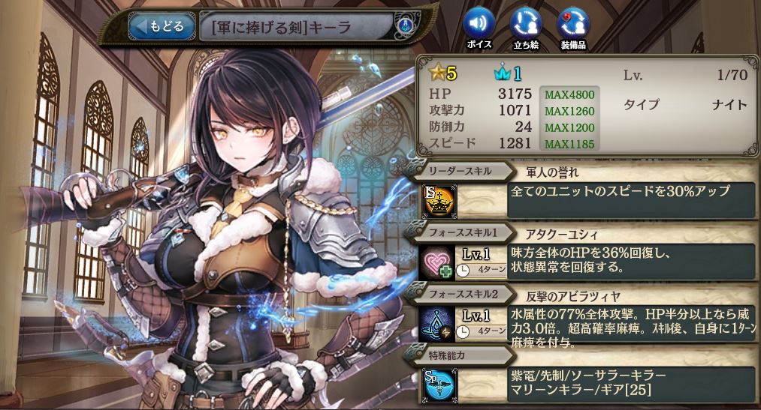This screenshot has width=761, height=410.
Task: Open the Sp special ability icon
Action: (439, 385)
